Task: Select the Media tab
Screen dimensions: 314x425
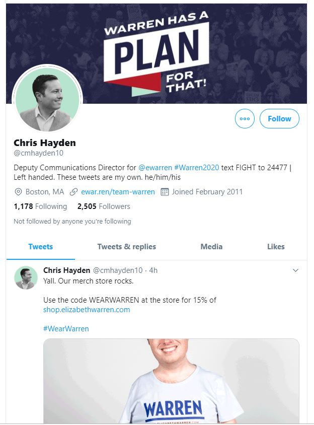Action: point(211,247)
